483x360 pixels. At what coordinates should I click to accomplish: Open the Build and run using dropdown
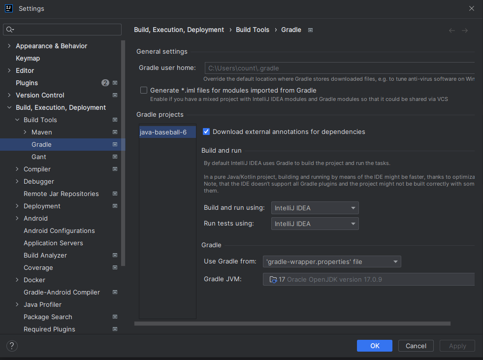coord(315,208)
